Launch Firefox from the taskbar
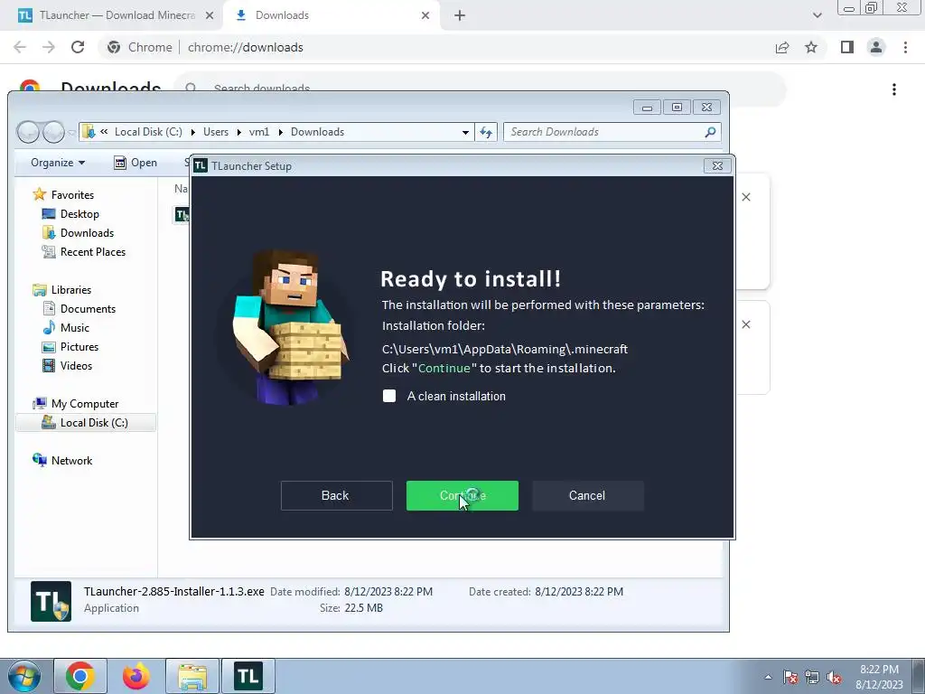 (136, 676)
